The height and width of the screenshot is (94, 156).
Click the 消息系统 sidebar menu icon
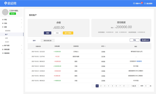3,53
